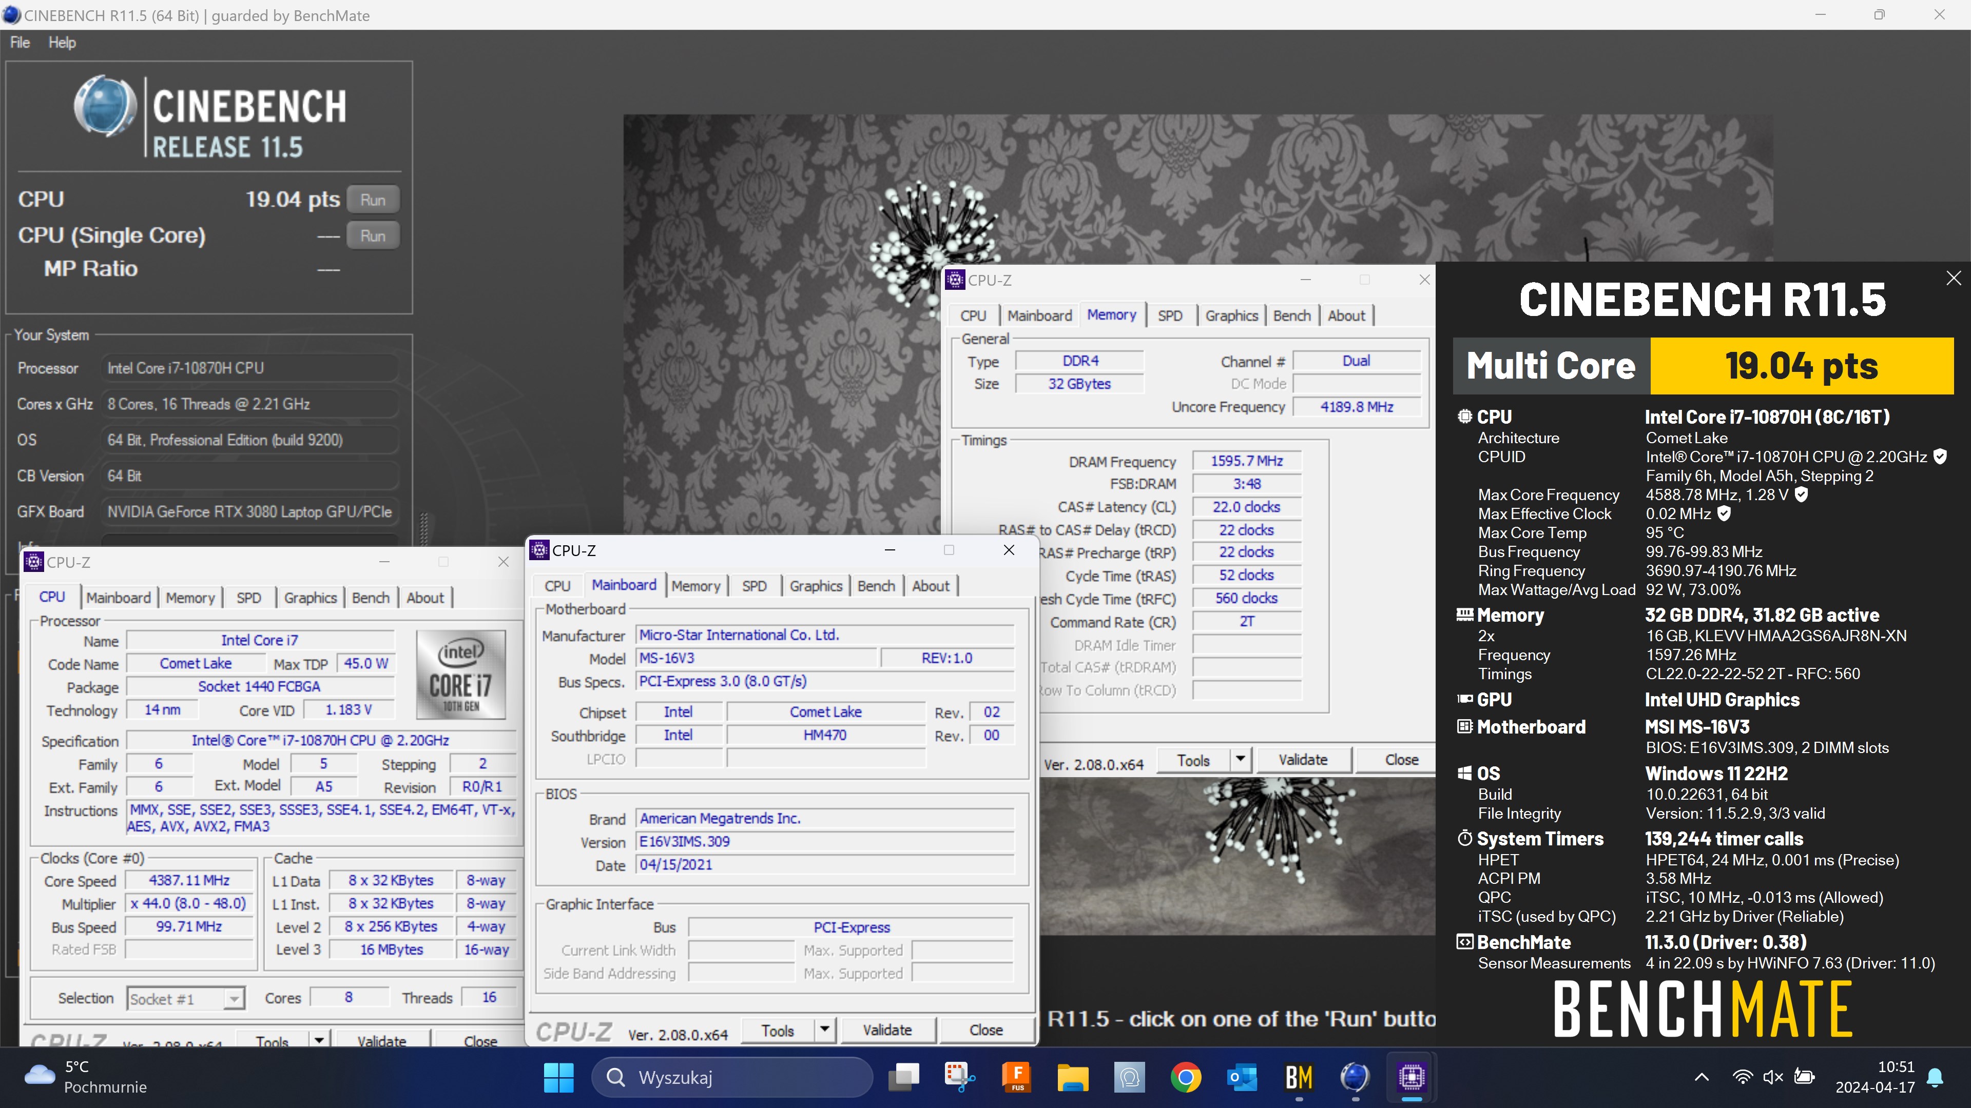Open the Cinebench Help menu
Screen dimensions: 1971x1108
tap(62, 43)
